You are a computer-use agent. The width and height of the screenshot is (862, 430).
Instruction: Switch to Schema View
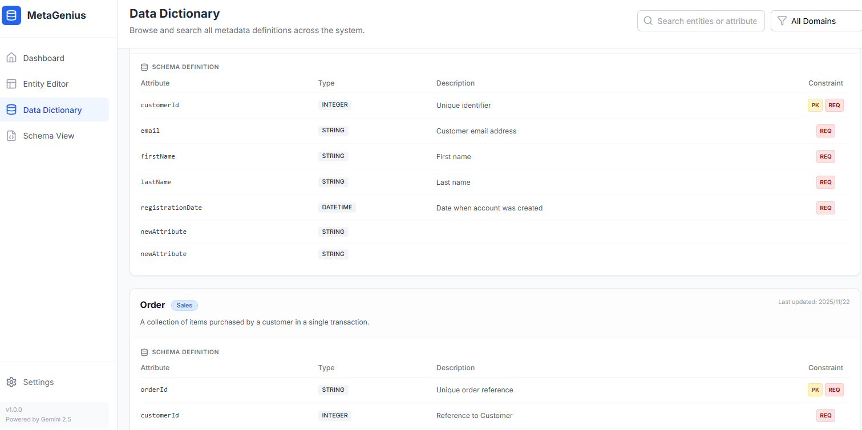[x=48, y=136]
